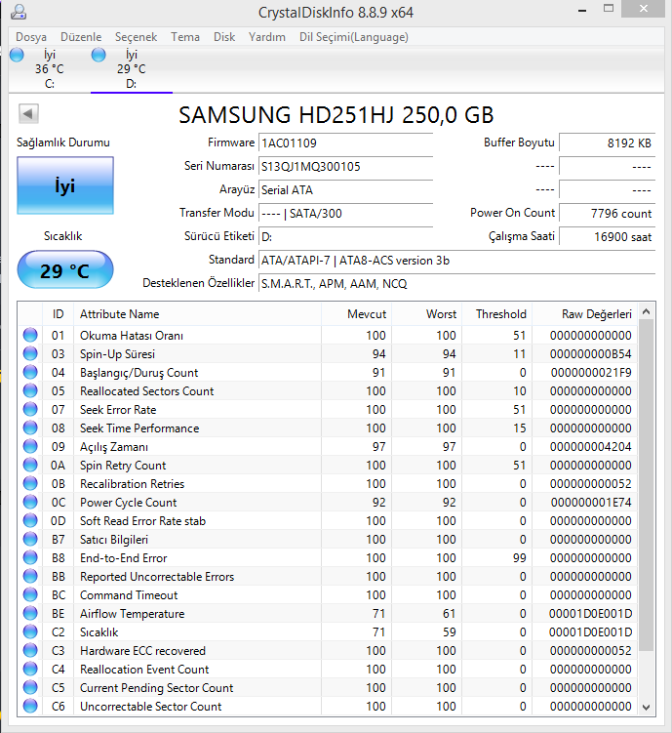Click the Raw Değerleri column header

click(584, 314)
